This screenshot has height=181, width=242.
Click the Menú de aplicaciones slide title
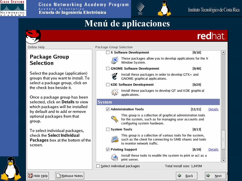pos(127,24)
